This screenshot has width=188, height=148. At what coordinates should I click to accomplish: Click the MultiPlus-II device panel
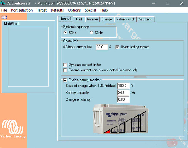coord(28,57)
